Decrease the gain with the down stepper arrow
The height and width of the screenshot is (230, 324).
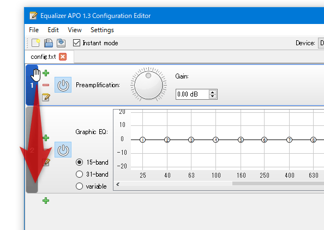tap(212, 96)
